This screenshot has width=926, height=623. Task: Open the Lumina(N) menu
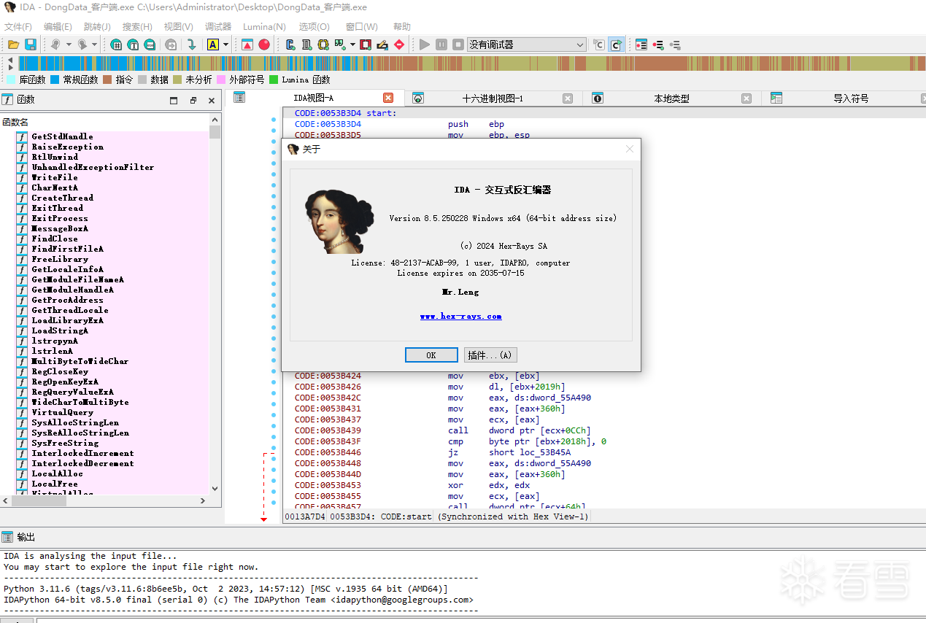264,26
